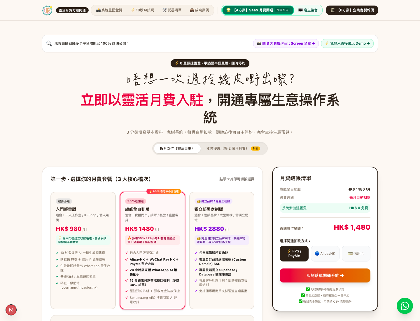The image size is (420, 321).
Task: Click the HK$ 2880 price text
Action: pos(209,229)
